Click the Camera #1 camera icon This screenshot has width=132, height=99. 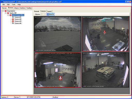(13, 17)
